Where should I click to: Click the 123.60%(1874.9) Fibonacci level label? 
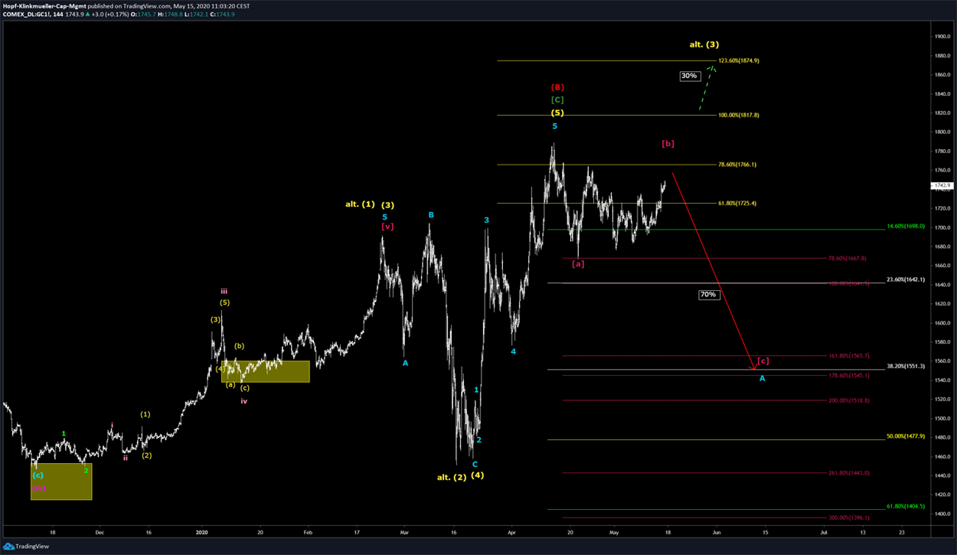[x=739, y=60]
